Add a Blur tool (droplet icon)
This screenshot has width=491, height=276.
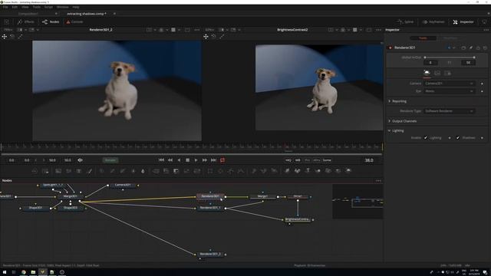(143, 171)
